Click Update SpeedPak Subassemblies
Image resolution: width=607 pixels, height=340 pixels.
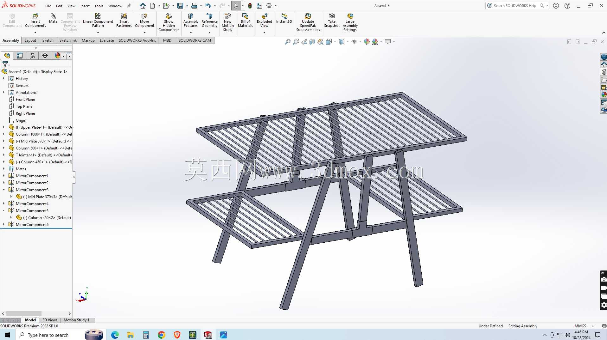click(308, 22)
